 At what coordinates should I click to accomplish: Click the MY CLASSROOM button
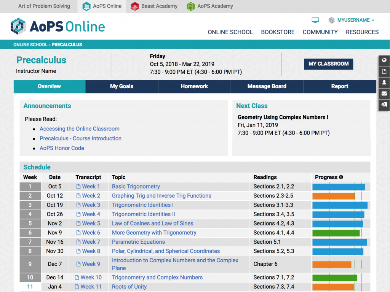pyautogui.click(x=329, y=64)
